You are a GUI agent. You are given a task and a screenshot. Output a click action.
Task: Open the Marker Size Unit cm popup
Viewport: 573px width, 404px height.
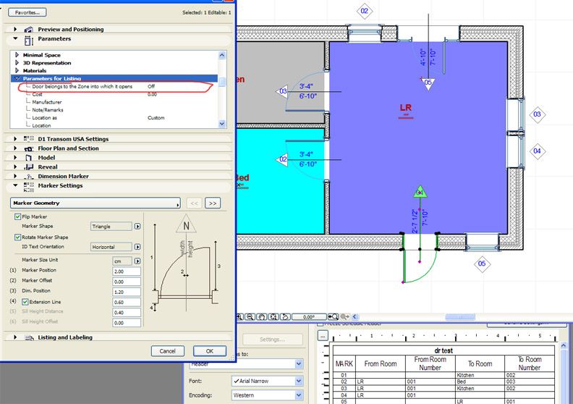[x=137, y=261]
